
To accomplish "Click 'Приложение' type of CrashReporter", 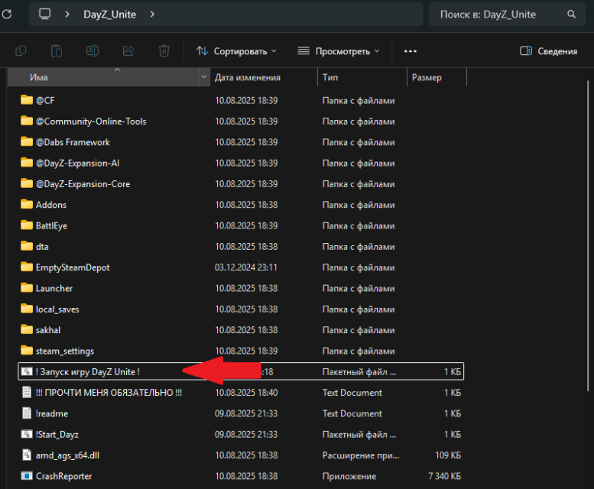I will [349, 476].
